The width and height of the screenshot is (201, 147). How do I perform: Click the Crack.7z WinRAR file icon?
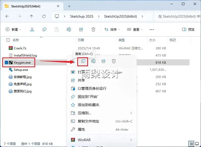[11, 48]
